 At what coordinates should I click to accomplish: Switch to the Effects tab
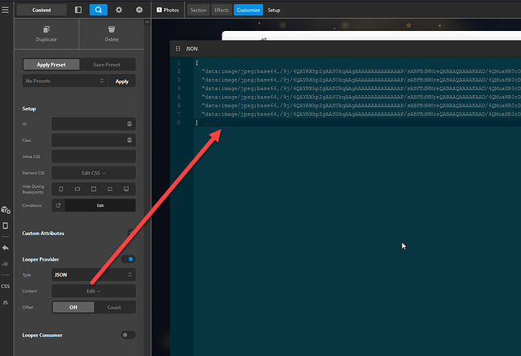222,10
